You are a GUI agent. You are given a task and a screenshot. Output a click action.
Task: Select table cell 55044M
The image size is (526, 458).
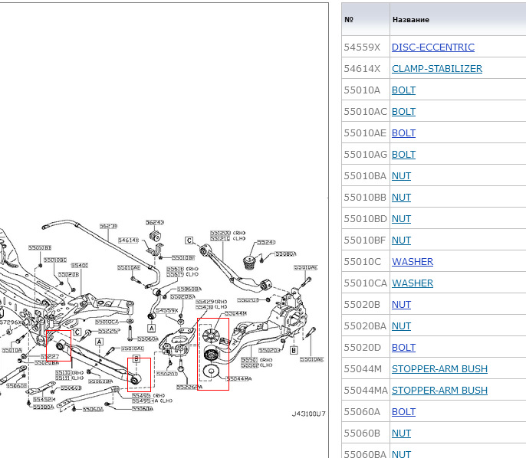tap(366, 369)
